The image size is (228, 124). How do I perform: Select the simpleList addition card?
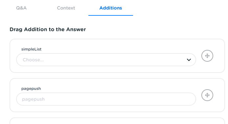[117, 56]
